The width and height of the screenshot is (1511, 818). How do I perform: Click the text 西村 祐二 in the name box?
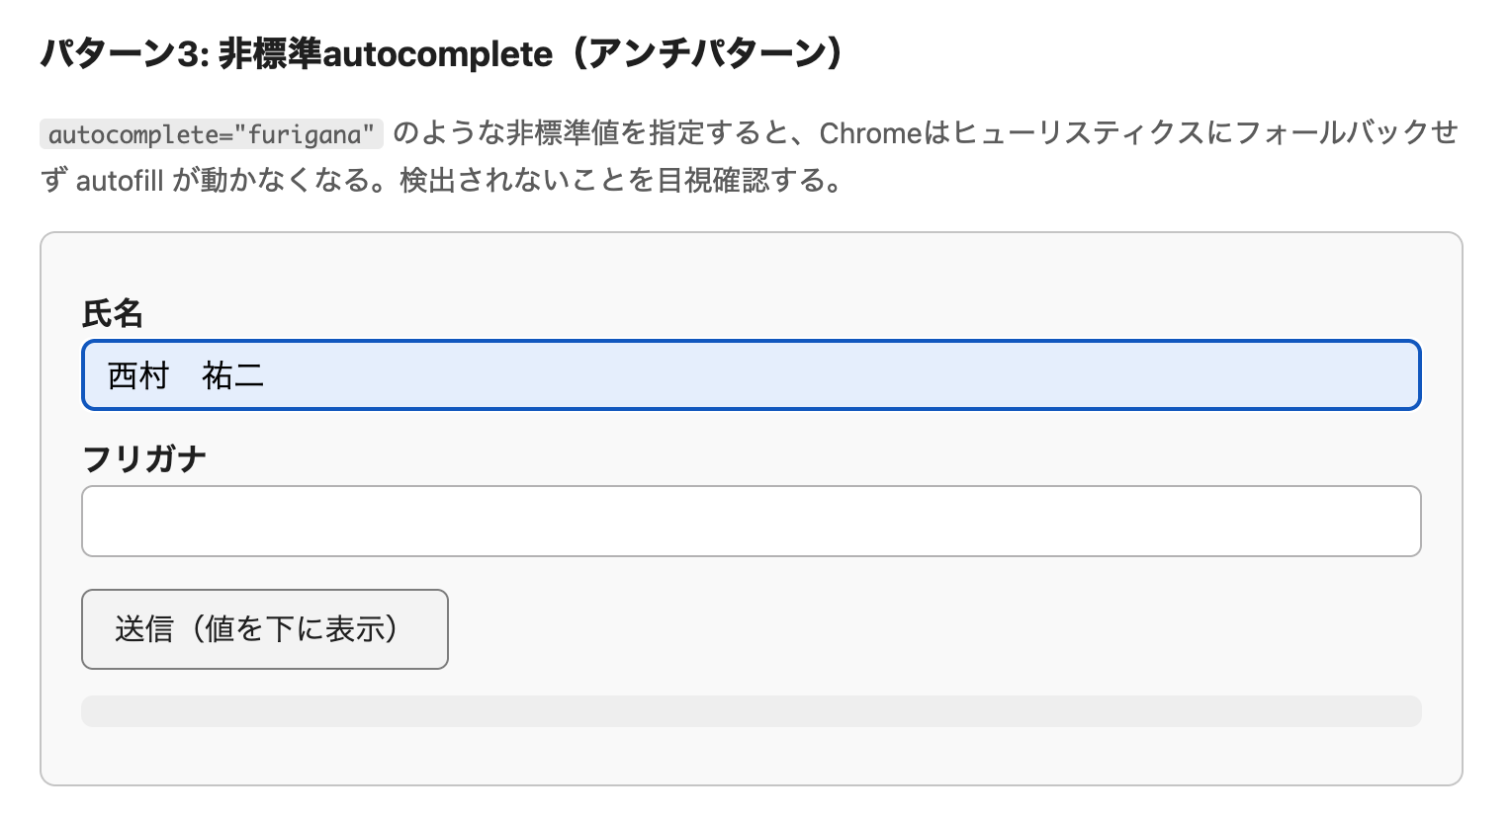click(185, 375)
